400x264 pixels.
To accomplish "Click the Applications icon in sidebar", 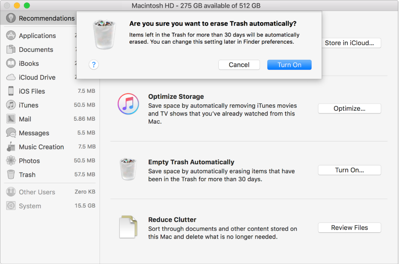I will tap(11, 36).
